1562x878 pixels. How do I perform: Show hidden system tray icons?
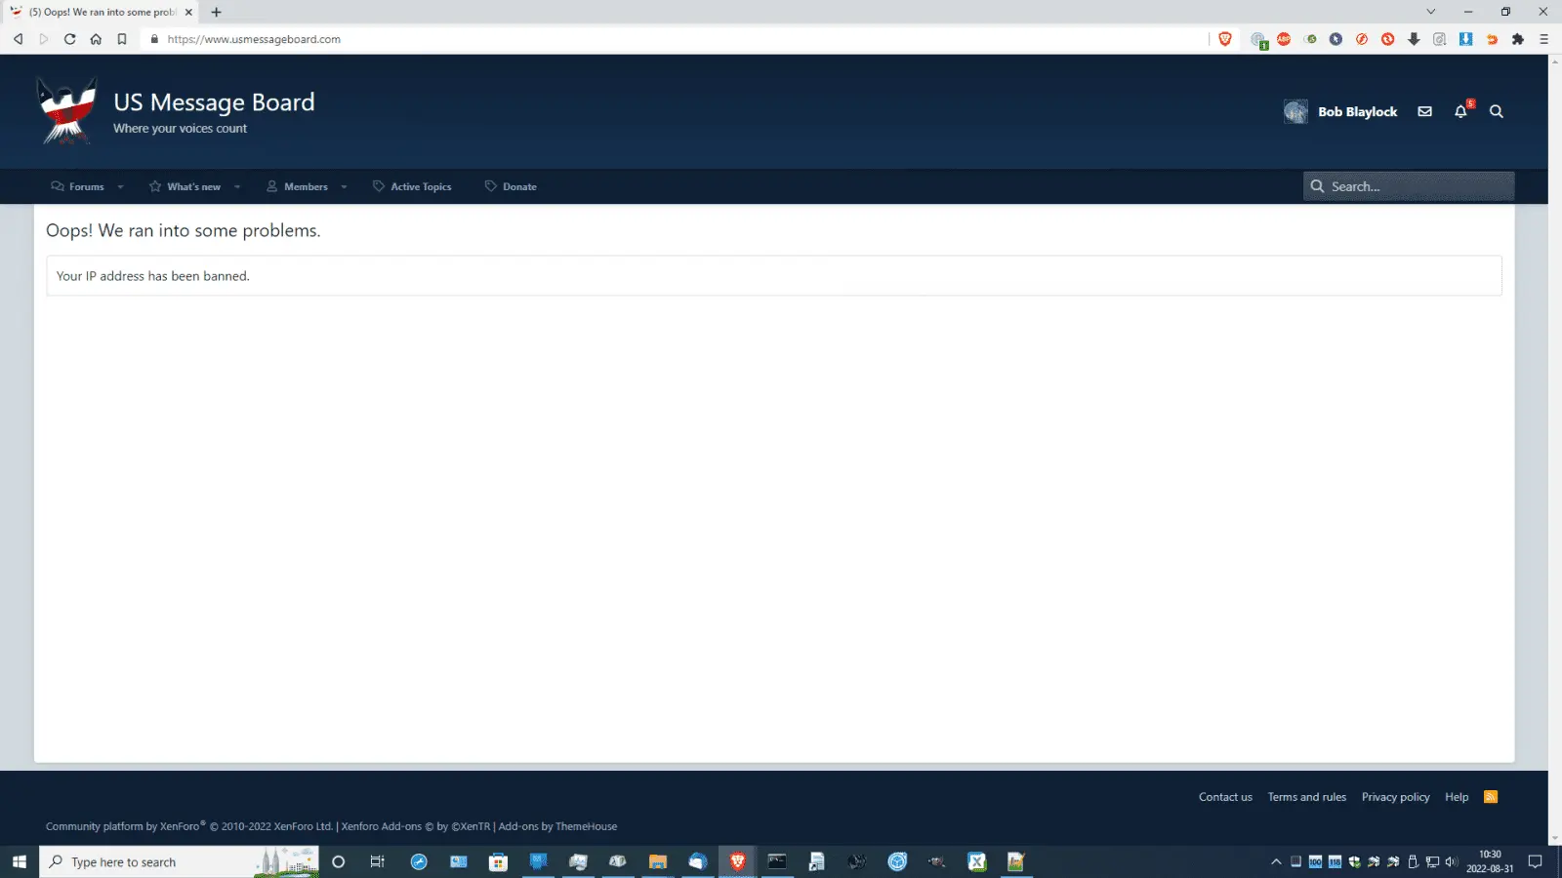[1276, 861]
